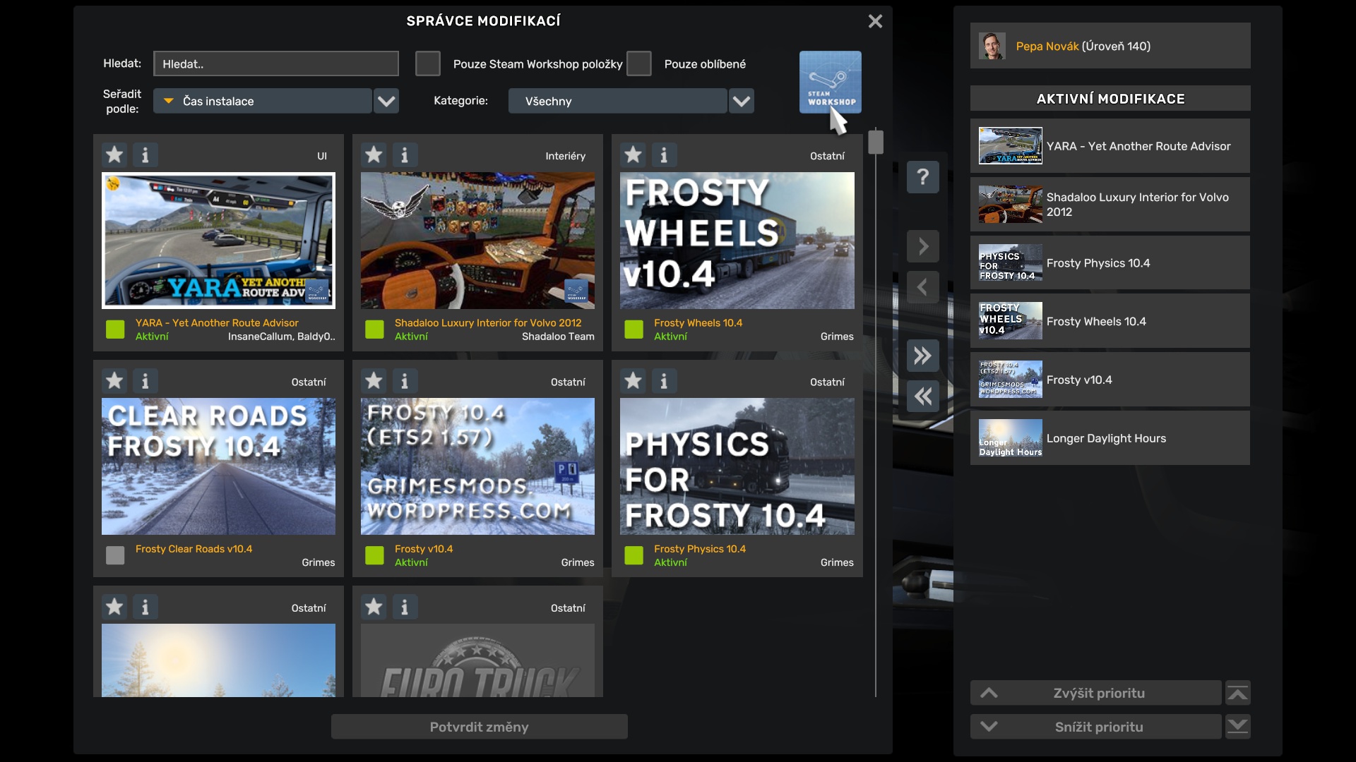This screenshot has width=1356, height=762.
Task: Open the Čas instalace sort dropdown
Action: [x=263, y=101]
